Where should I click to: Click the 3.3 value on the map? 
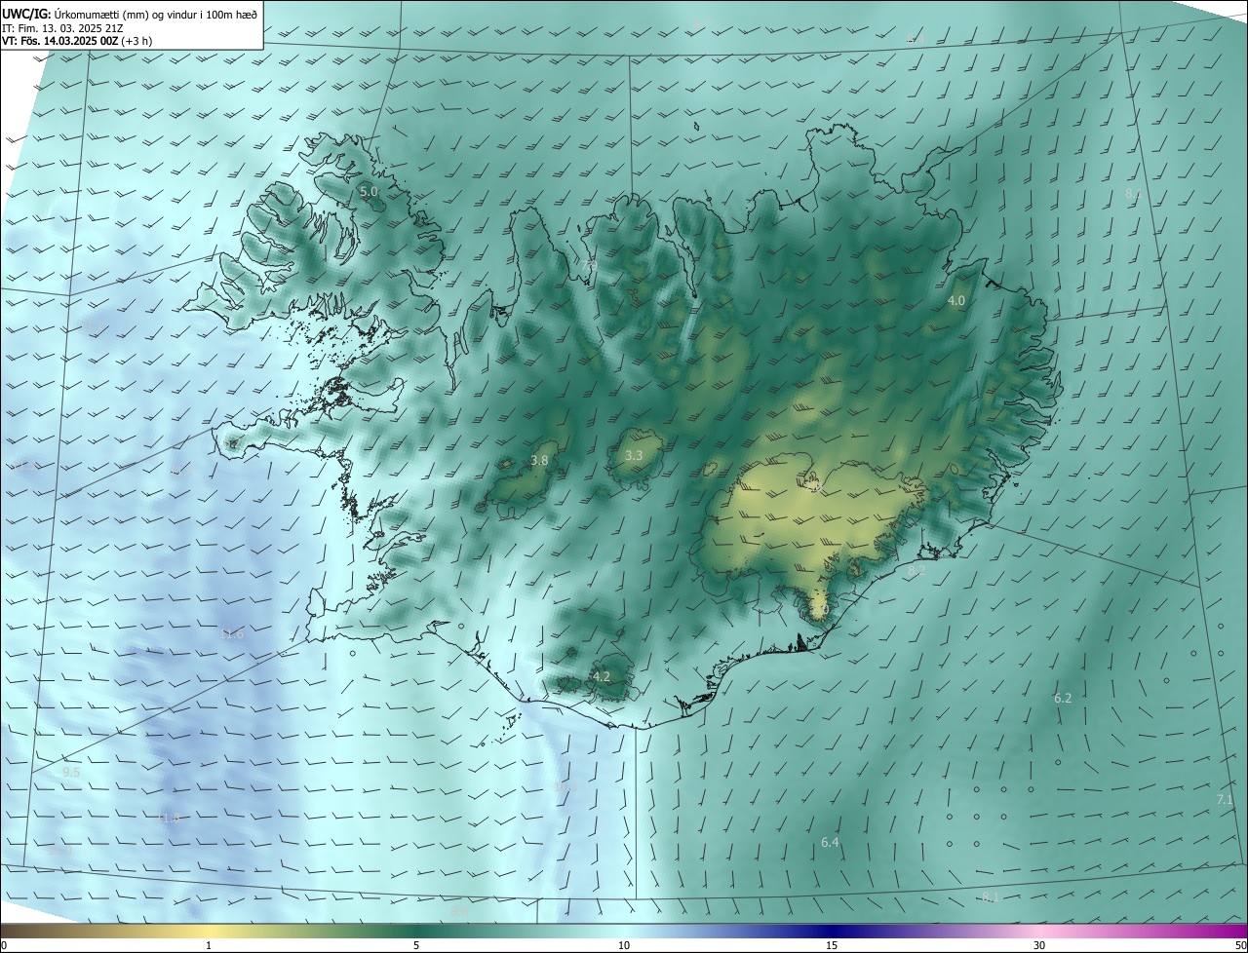coord(634,456)
